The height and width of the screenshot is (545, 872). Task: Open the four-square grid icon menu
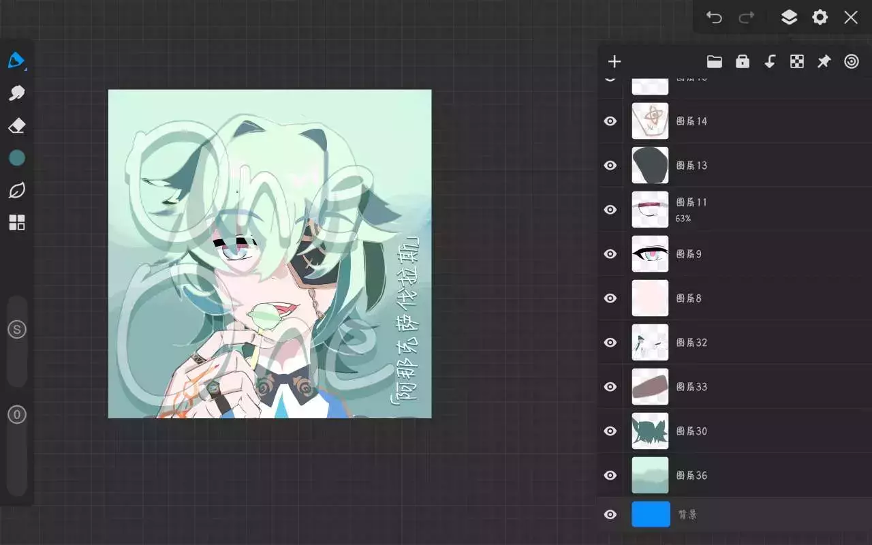[x=17, y=223]
